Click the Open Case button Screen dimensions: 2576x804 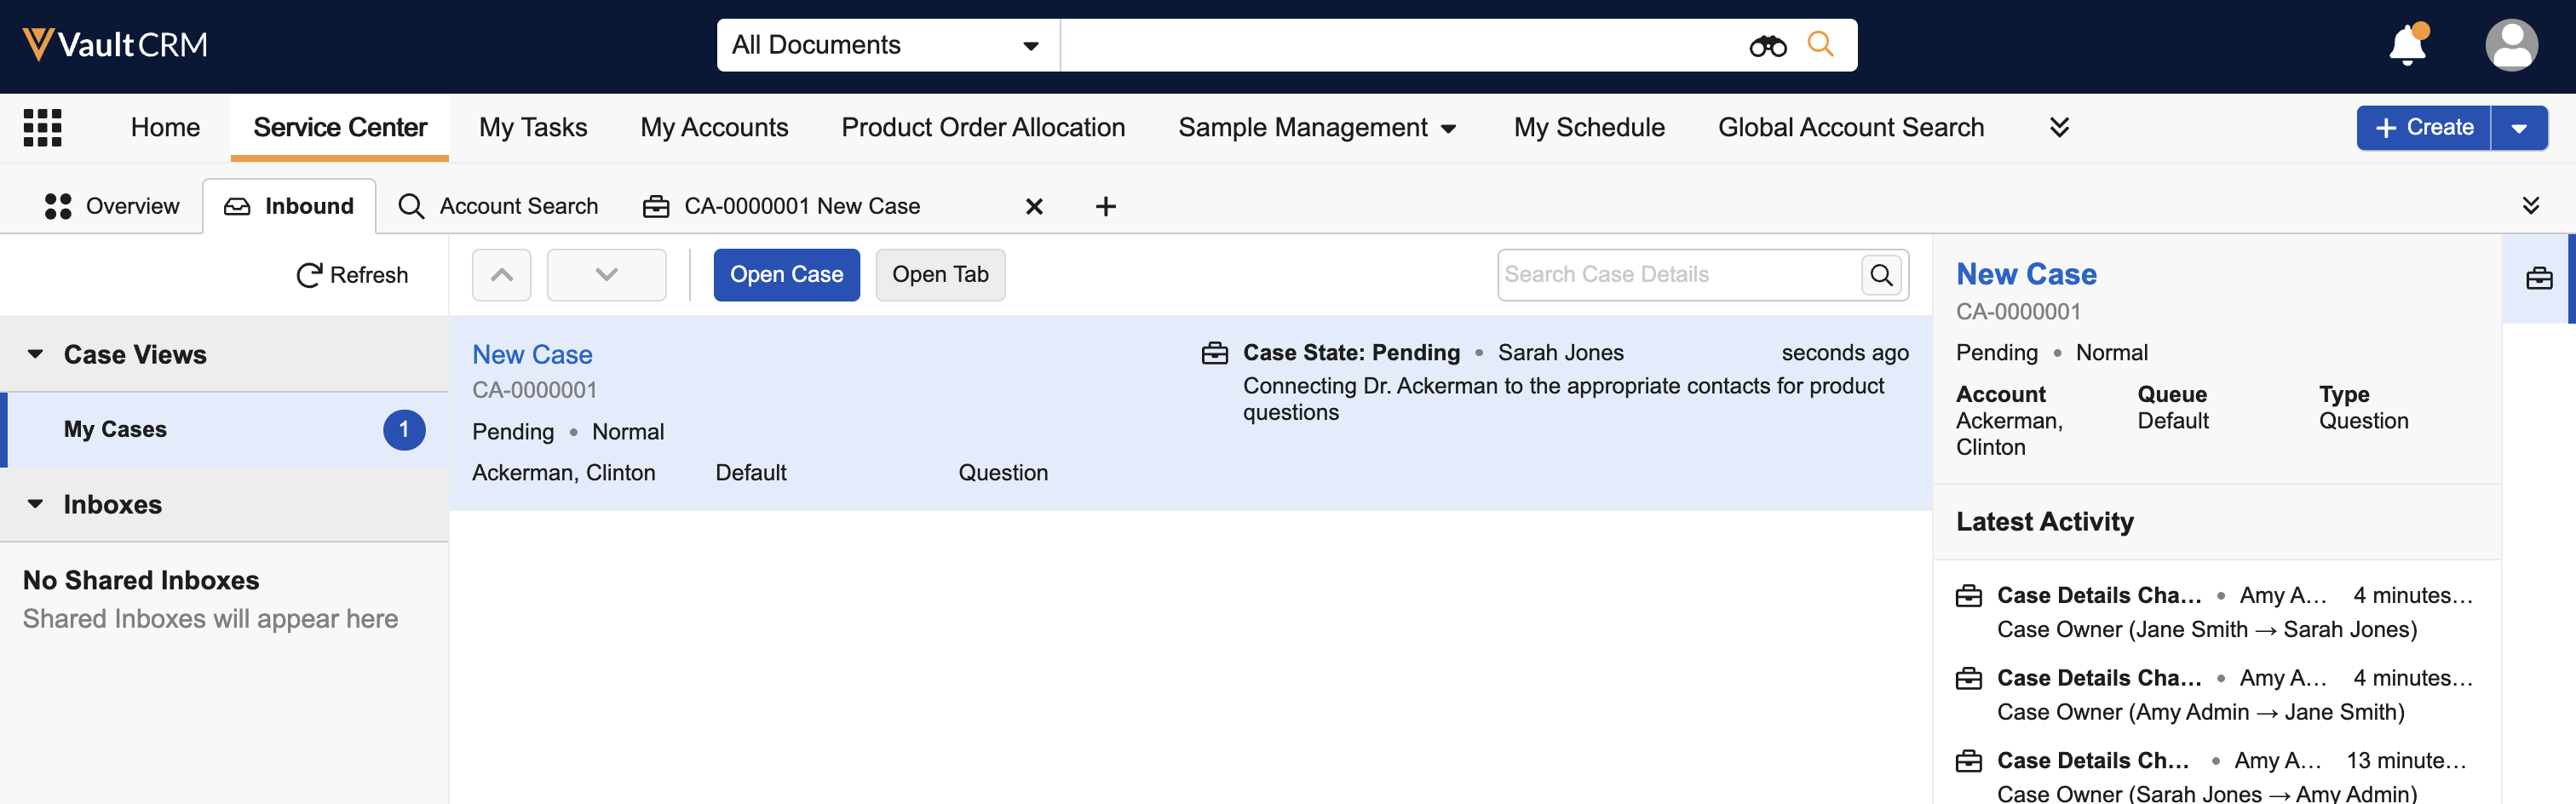coord(786,275)
